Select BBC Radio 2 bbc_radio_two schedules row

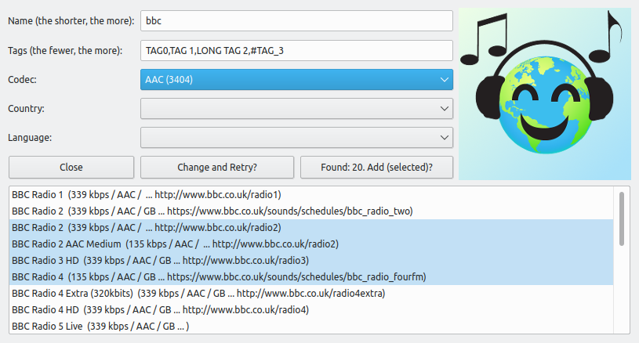pos(311,211)
